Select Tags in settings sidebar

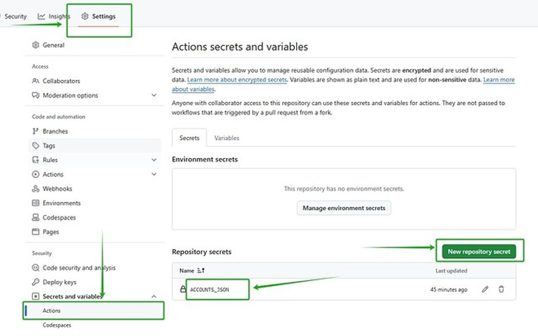[49, 146]
